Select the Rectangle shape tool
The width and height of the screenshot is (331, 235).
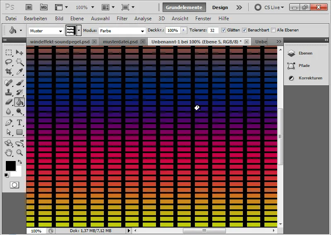[19, 132]
